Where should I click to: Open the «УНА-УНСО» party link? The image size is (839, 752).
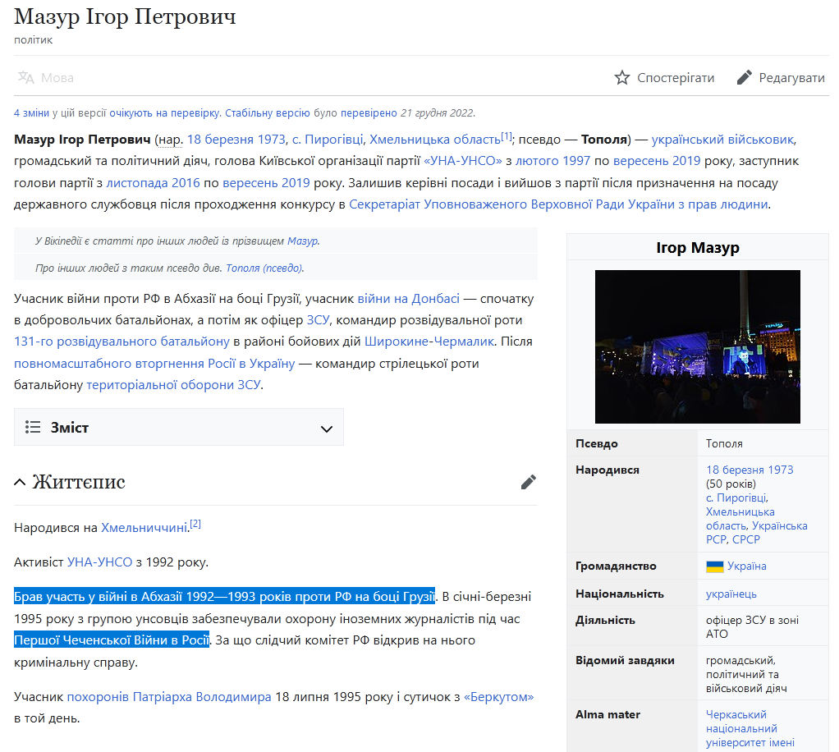pos(463,161)
